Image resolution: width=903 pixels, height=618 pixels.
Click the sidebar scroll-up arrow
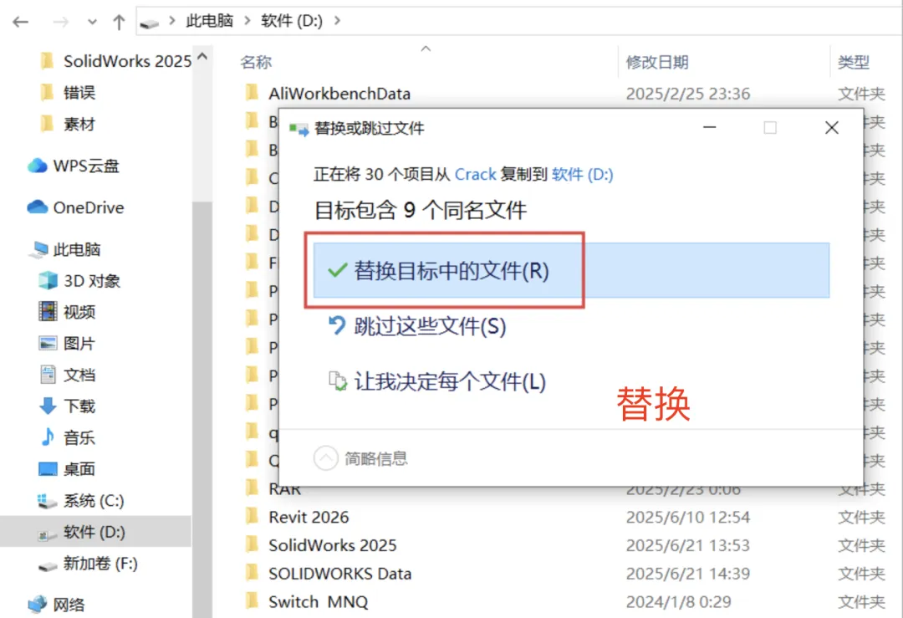coord(202,56)
